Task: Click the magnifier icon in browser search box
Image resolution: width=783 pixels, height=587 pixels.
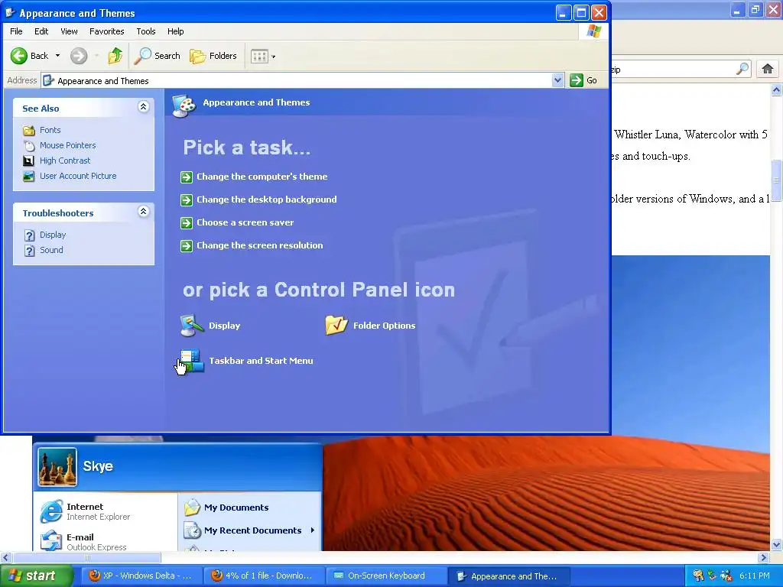Action: [x=742, y=69]
